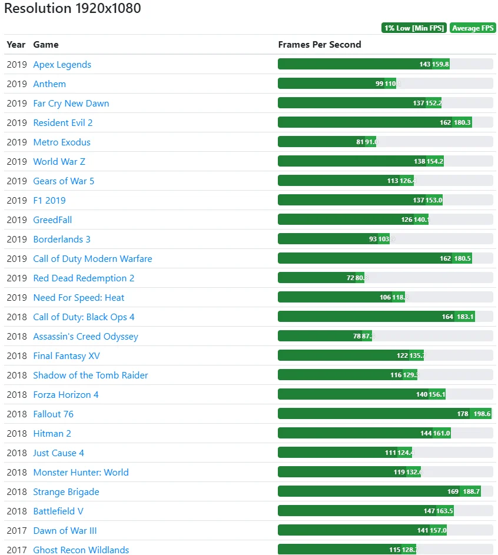Open Monster Hunter: World link
Screen dimensions: 498x555
pos(81,473)
